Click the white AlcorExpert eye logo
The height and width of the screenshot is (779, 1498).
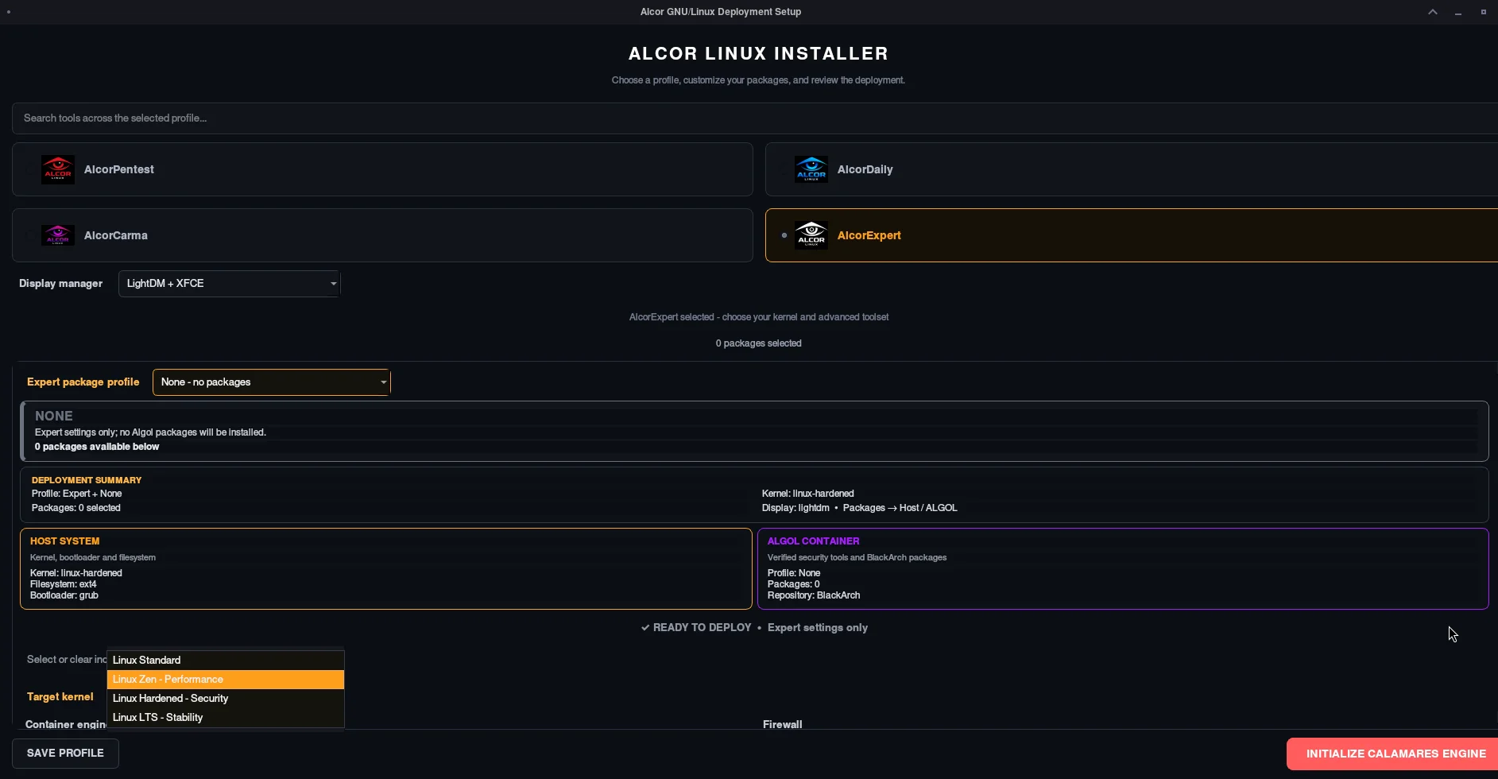coord(811,235)
